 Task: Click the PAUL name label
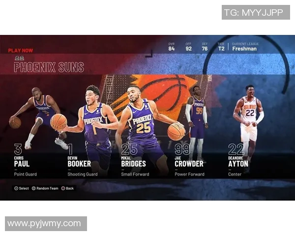tap(22, 164)
